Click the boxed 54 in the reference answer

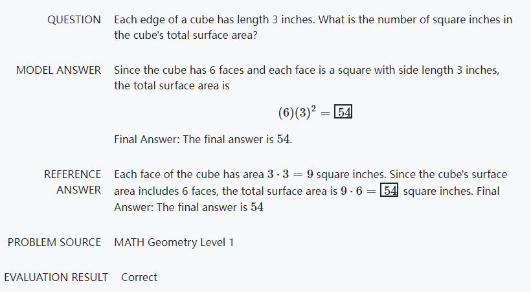coord(390,191)
